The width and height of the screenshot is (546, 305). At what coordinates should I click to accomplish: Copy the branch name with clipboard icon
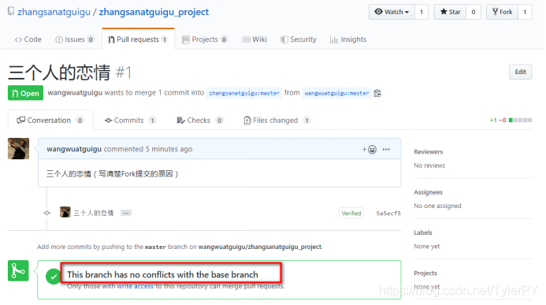point(377,93)
